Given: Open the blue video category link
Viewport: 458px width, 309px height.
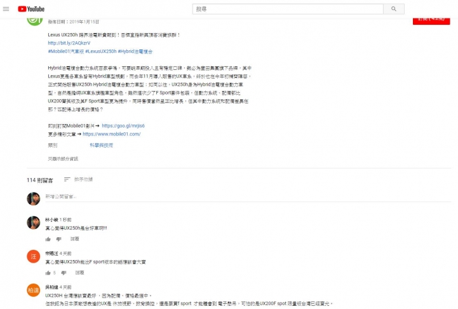Looking at the screenshot, I should pyautogui.click(x=101, y=145).
